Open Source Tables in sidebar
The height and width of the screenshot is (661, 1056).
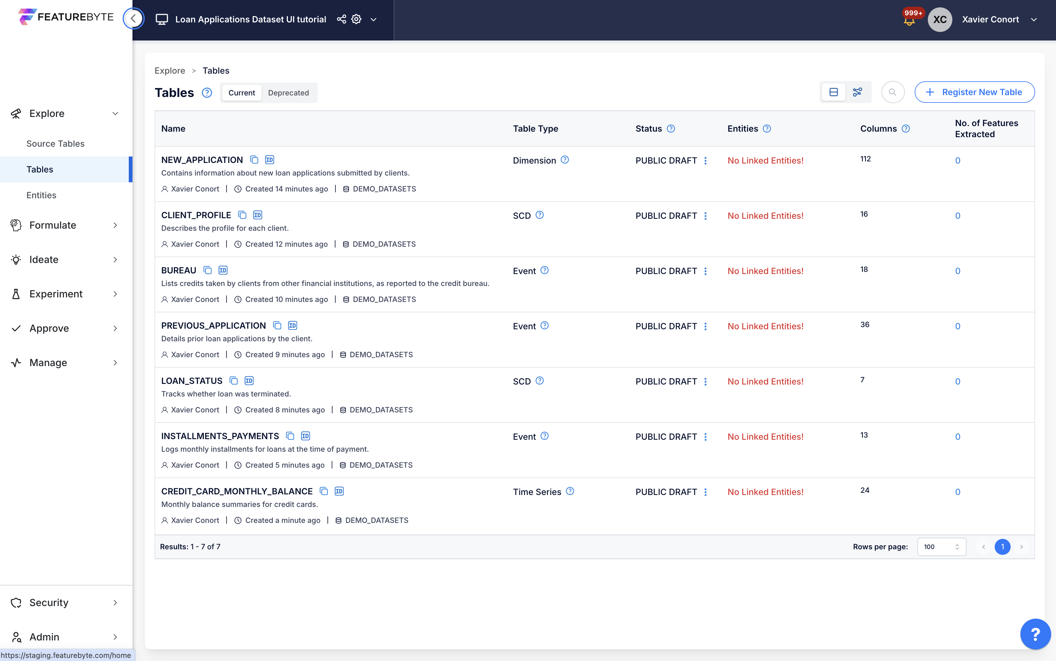tap(55, 143)
